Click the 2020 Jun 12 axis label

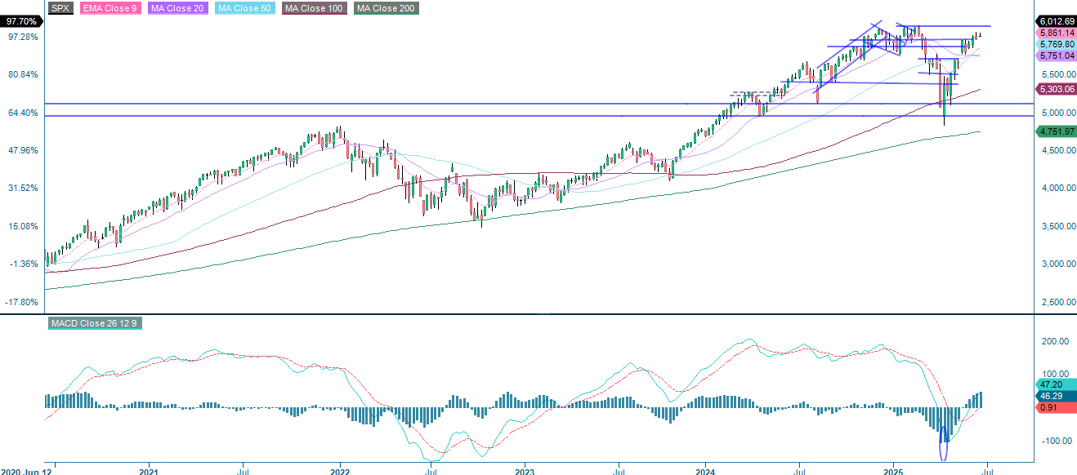25,471
